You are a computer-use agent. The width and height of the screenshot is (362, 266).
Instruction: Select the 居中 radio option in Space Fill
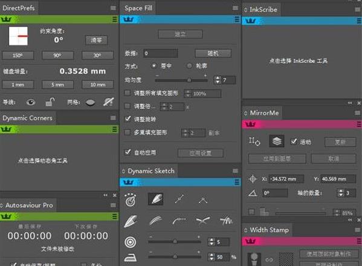click(154, 66)
